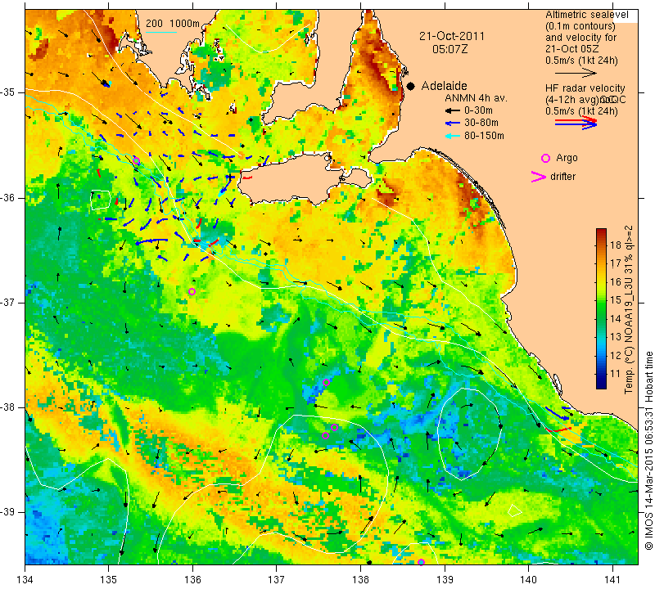The height and width of the screenshot is (589, 655).
Task: Click the Argo legend label text
Action: pos(567,158)
